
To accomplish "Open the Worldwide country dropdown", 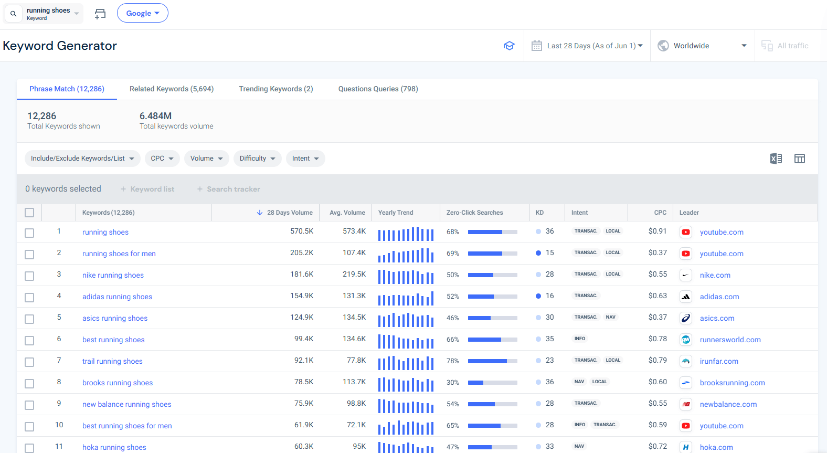I will tap(702, 46).
